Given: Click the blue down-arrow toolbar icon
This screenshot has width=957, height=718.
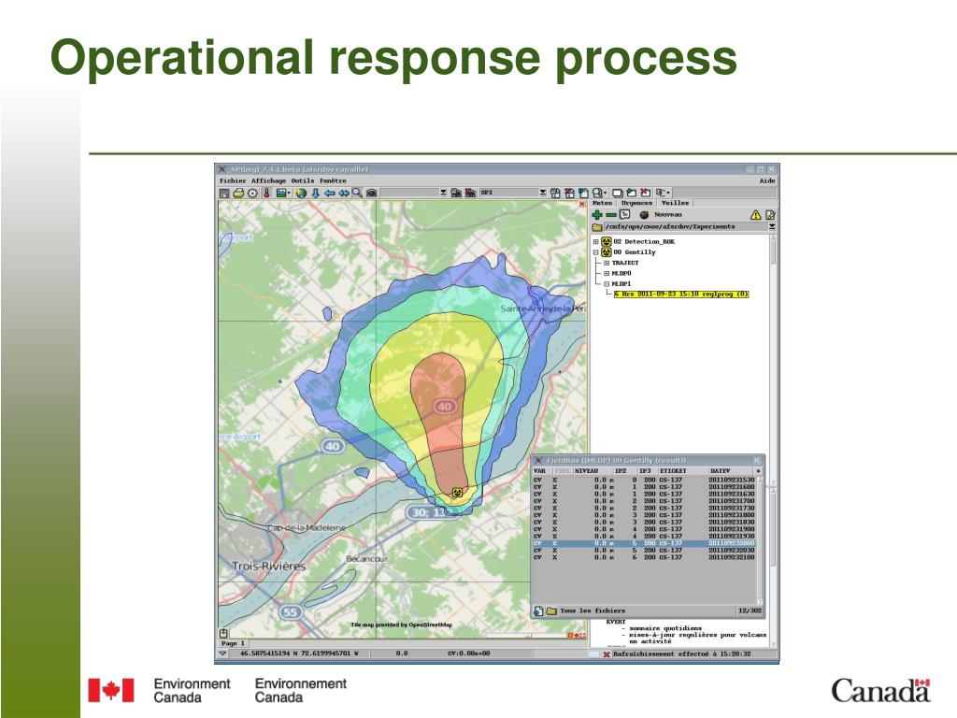Looking at the screenshot, I should (x=316, y=193).
